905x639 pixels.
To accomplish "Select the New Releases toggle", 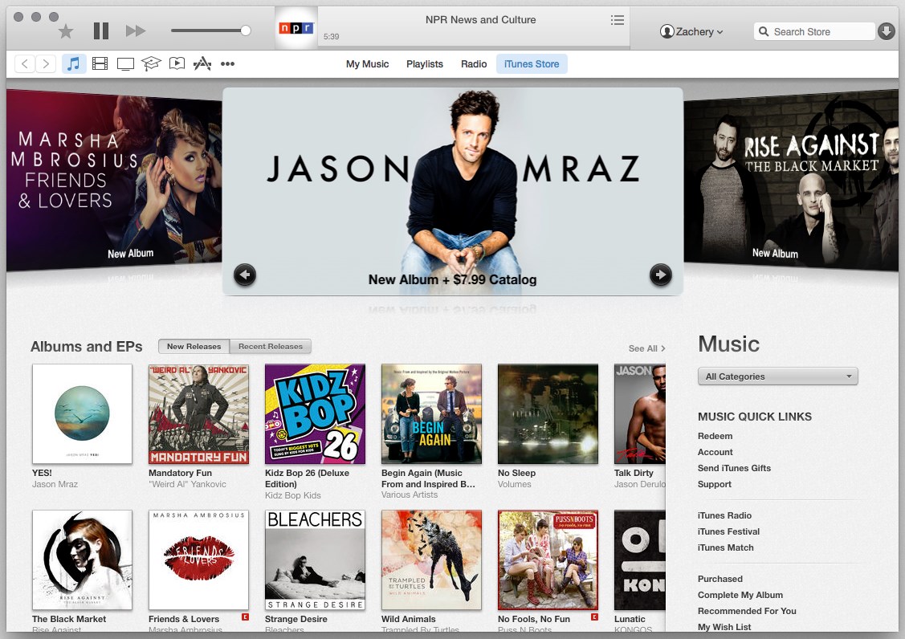I will [194, 346].
